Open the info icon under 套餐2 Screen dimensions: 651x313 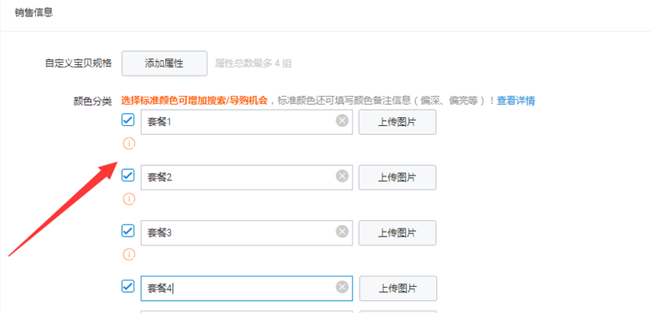129,199
